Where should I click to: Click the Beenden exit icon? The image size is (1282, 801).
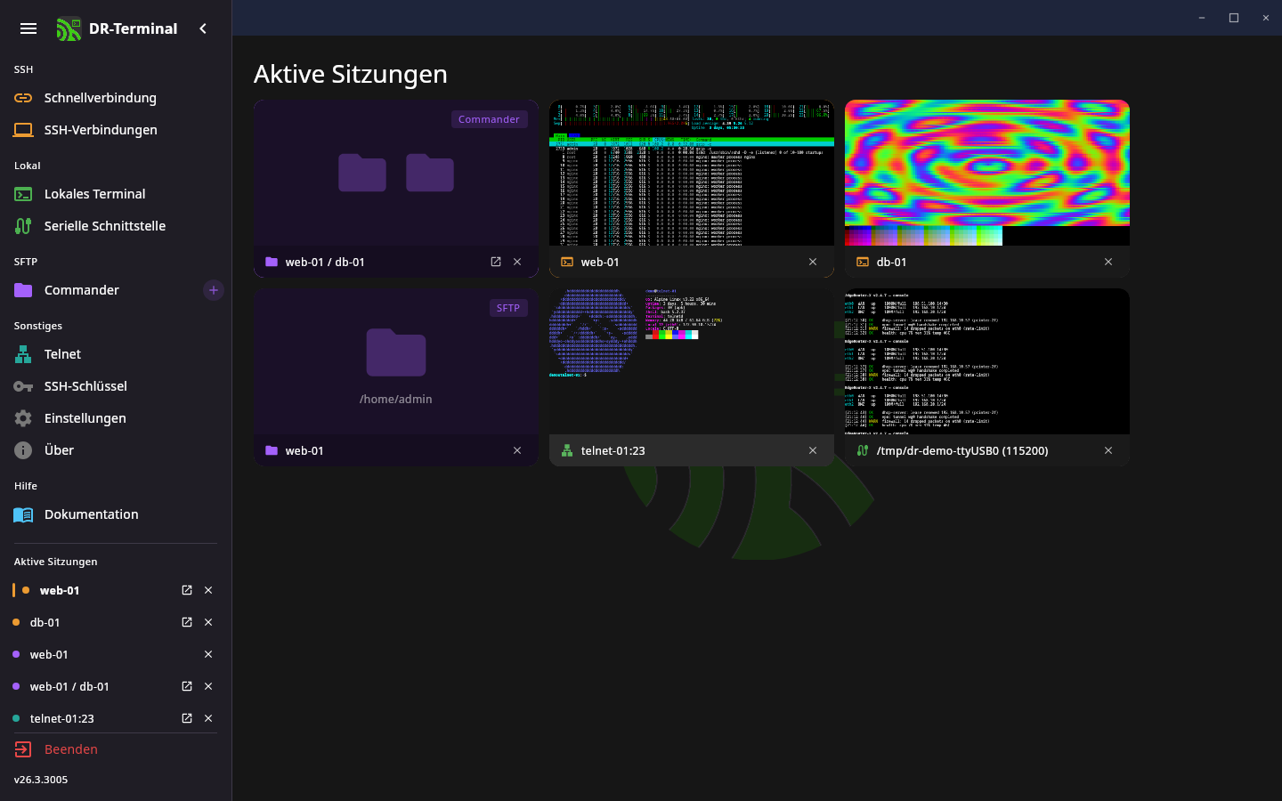click(x=23, y=749)
